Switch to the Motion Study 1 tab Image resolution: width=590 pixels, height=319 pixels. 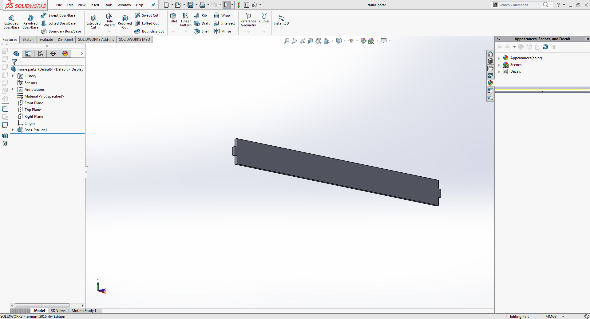tap(84, 311)
